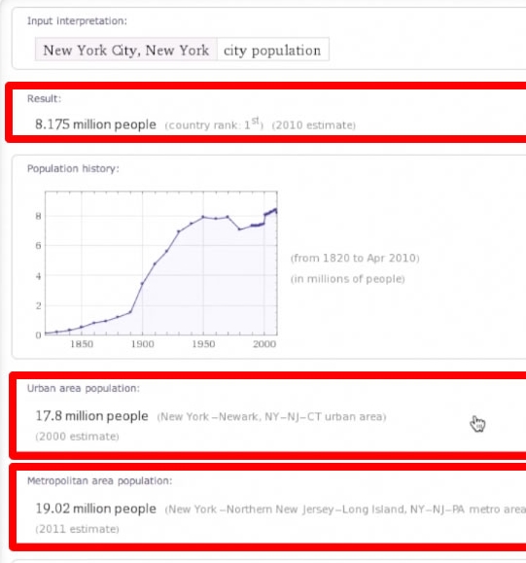Click the "Result:" section heading
The width and height of the screenshot is (526, 563).
click(x=44, y=99)
